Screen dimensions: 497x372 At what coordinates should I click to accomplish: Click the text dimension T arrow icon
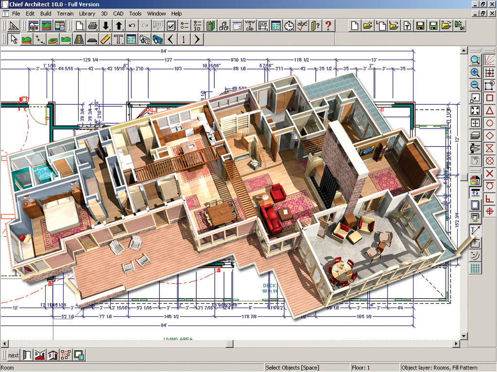pyautogui.click(x=475, y=230)
